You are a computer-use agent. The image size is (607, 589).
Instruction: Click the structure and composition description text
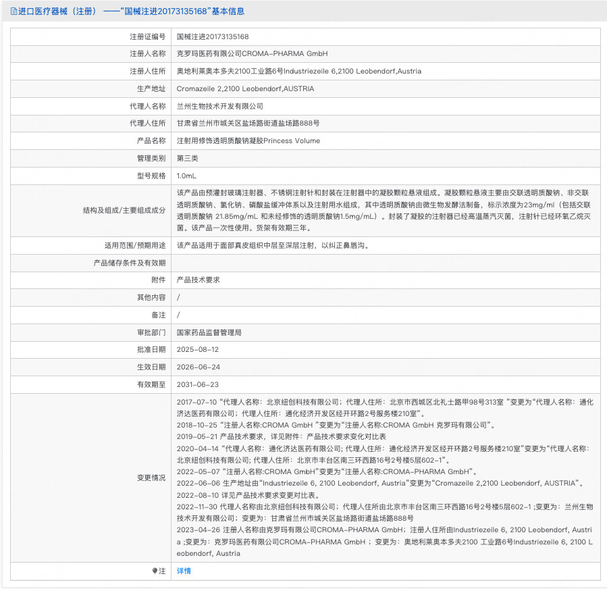click(x=384, y=210)
